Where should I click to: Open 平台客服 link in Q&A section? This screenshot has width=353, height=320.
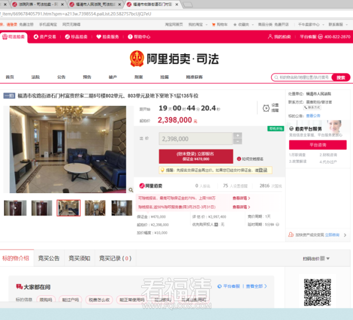[x=229, y=286]
